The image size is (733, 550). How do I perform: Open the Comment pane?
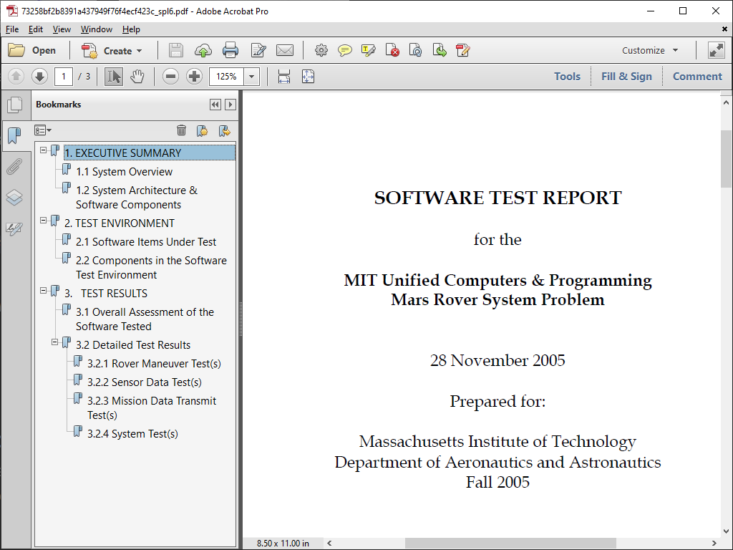coord(697,76)
